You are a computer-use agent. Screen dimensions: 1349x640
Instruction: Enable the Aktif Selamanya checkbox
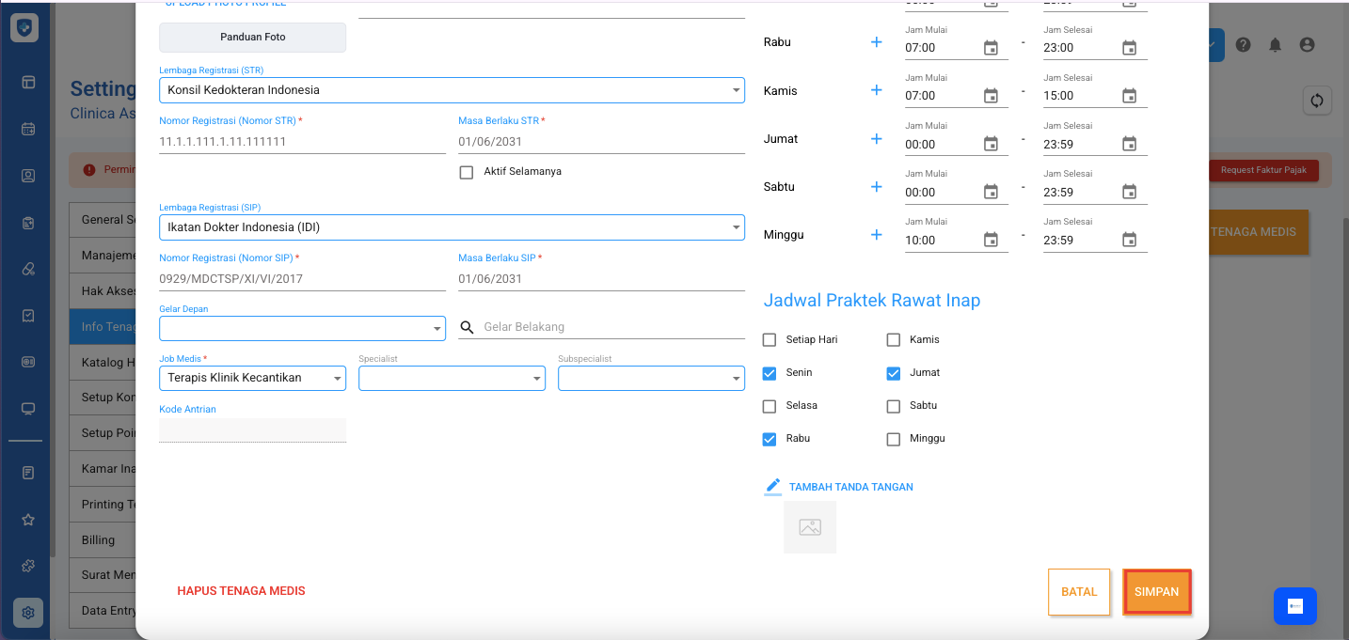tap(467, 172)
